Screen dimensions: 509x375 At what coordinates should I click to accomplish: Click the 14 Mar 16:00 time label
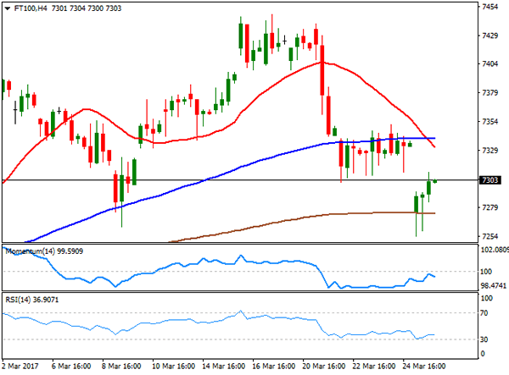click(x=223, y=367)
